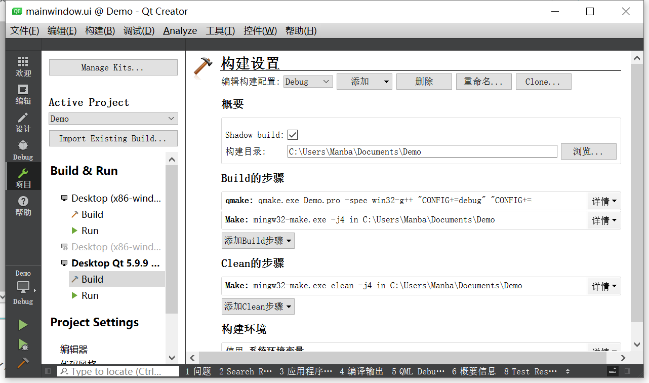The image size is (649, 383).
Task: Click the 删除 button
Action: 424,82
